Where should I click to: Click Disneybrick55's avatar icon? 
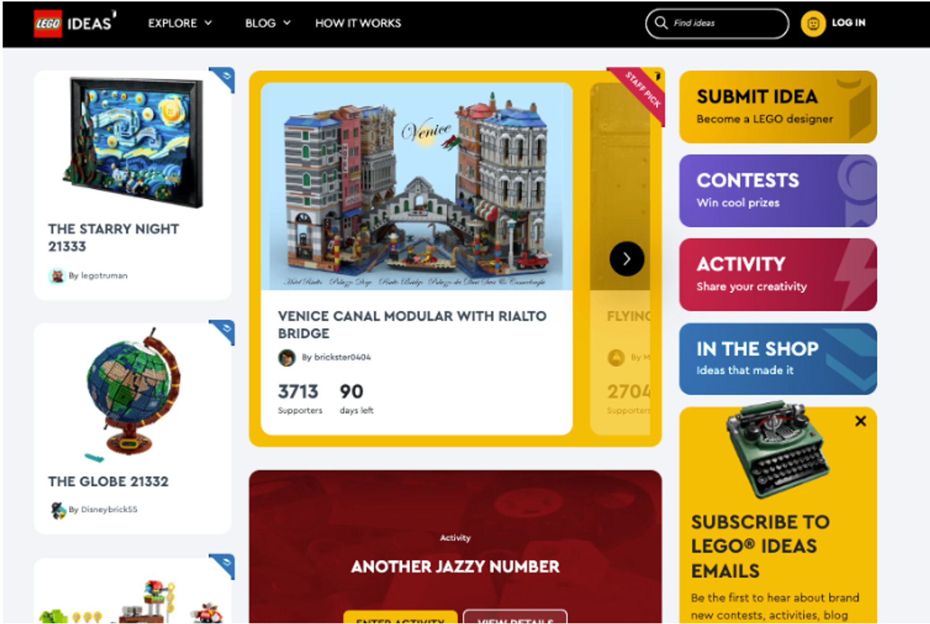(58, 510)
